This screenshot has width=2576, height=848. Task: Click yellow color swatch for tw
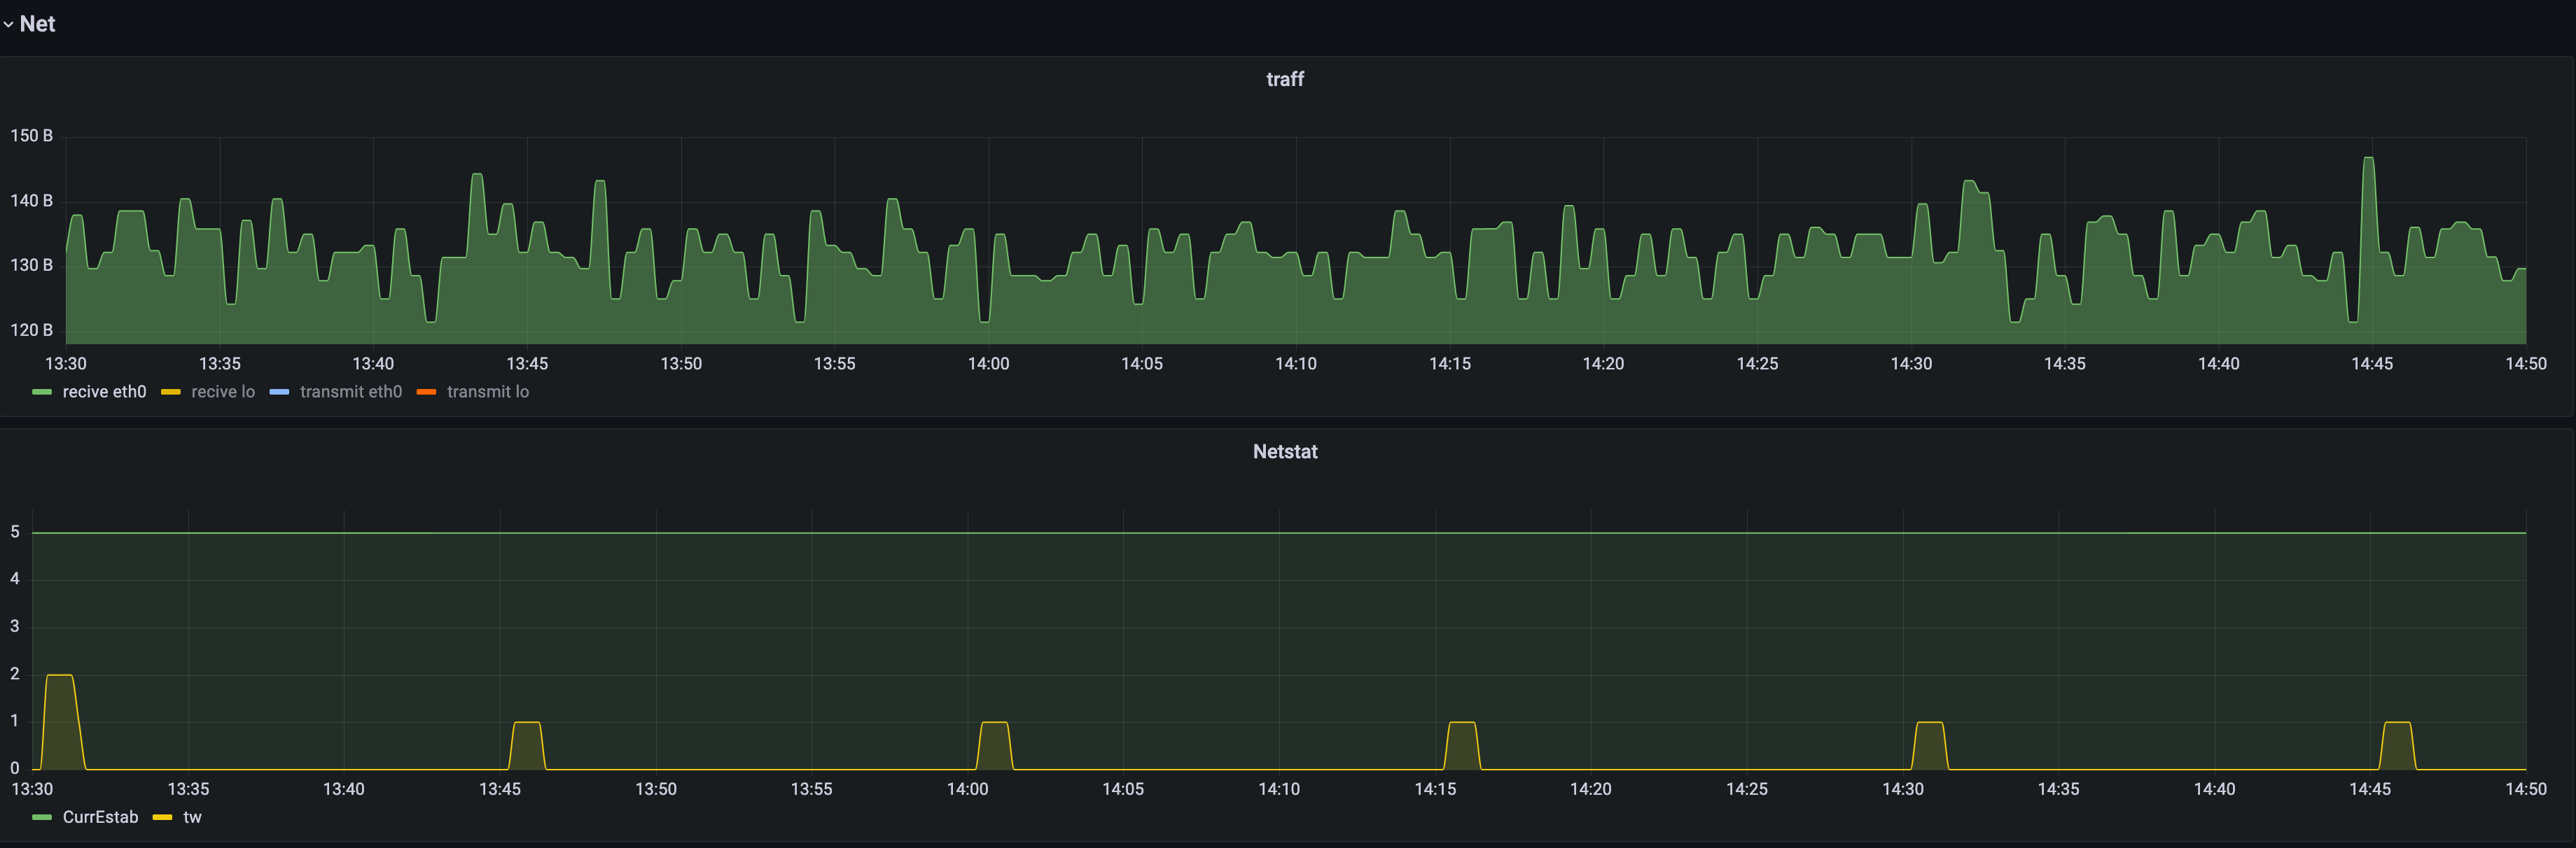point(162,818)
